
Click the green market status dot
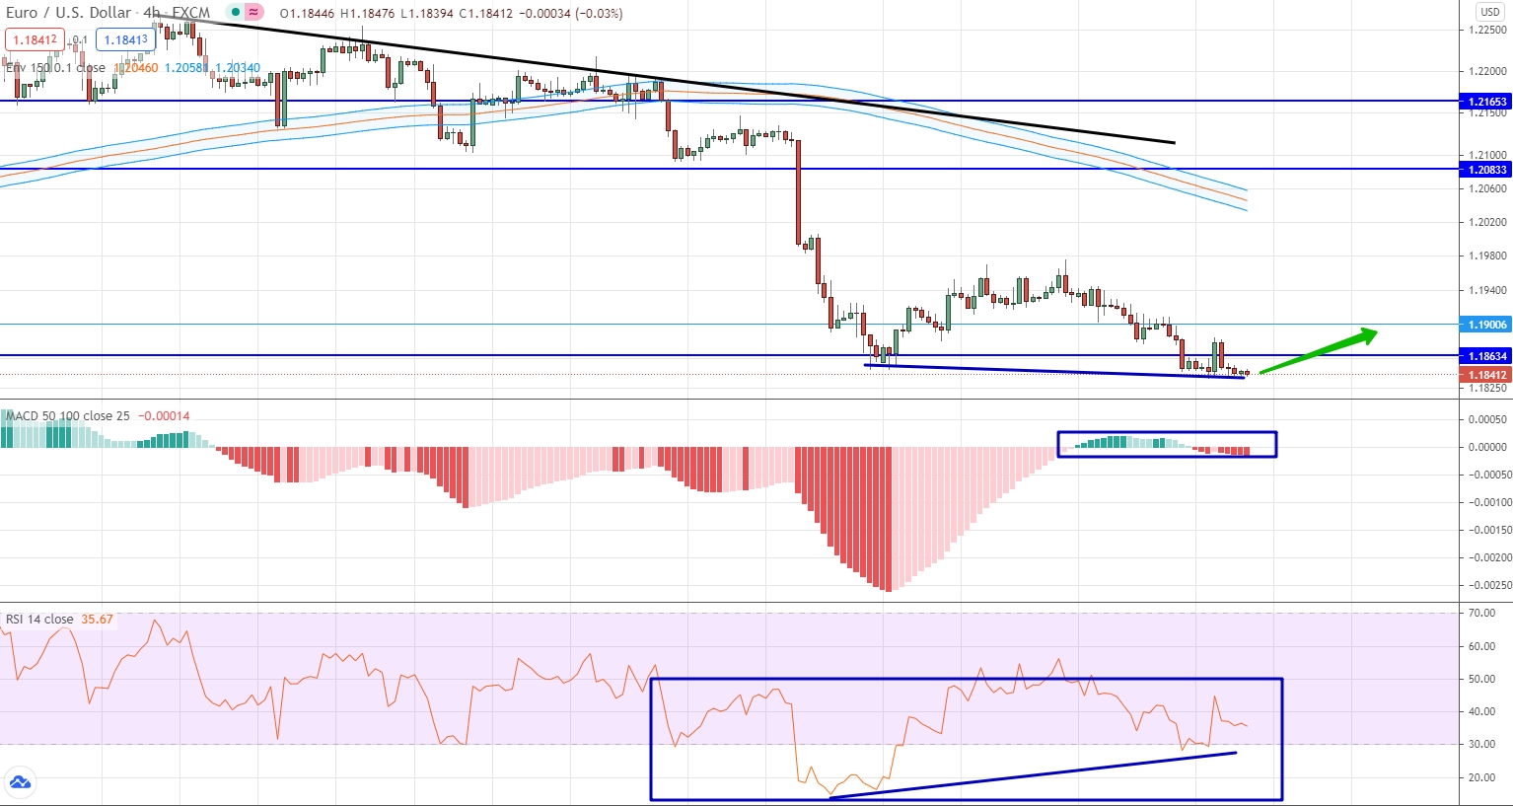coord(234,13)
